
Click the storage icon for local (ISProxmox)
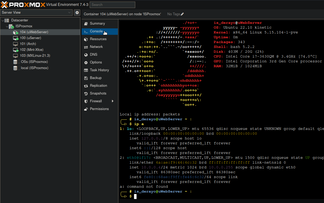coord(16,68)
